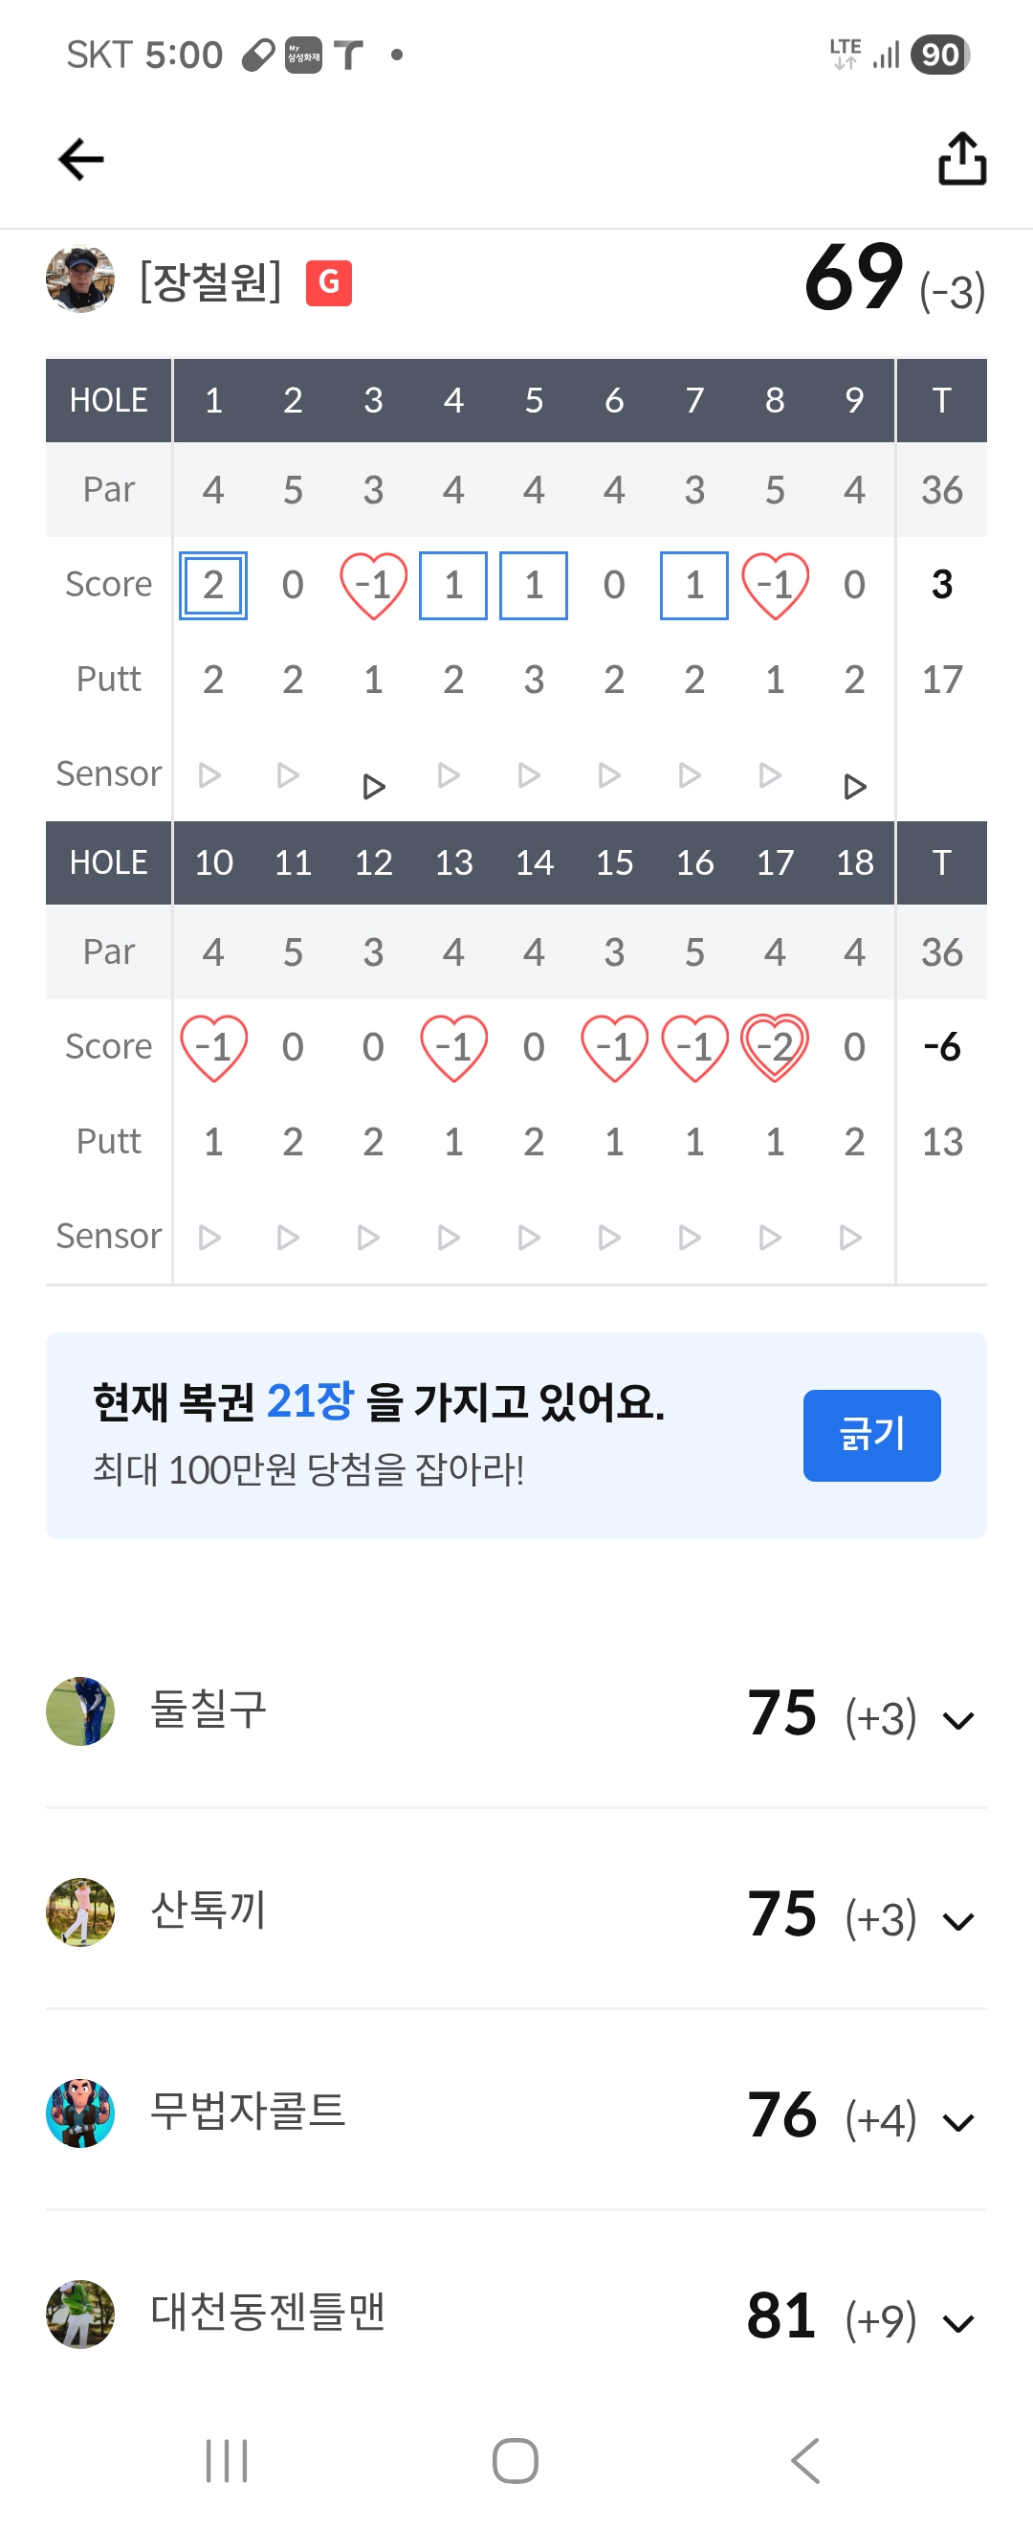This screenshot has width=1033, height=2527.
Task: Tap the Android recent apps icon
Action: coord(227,2460)
